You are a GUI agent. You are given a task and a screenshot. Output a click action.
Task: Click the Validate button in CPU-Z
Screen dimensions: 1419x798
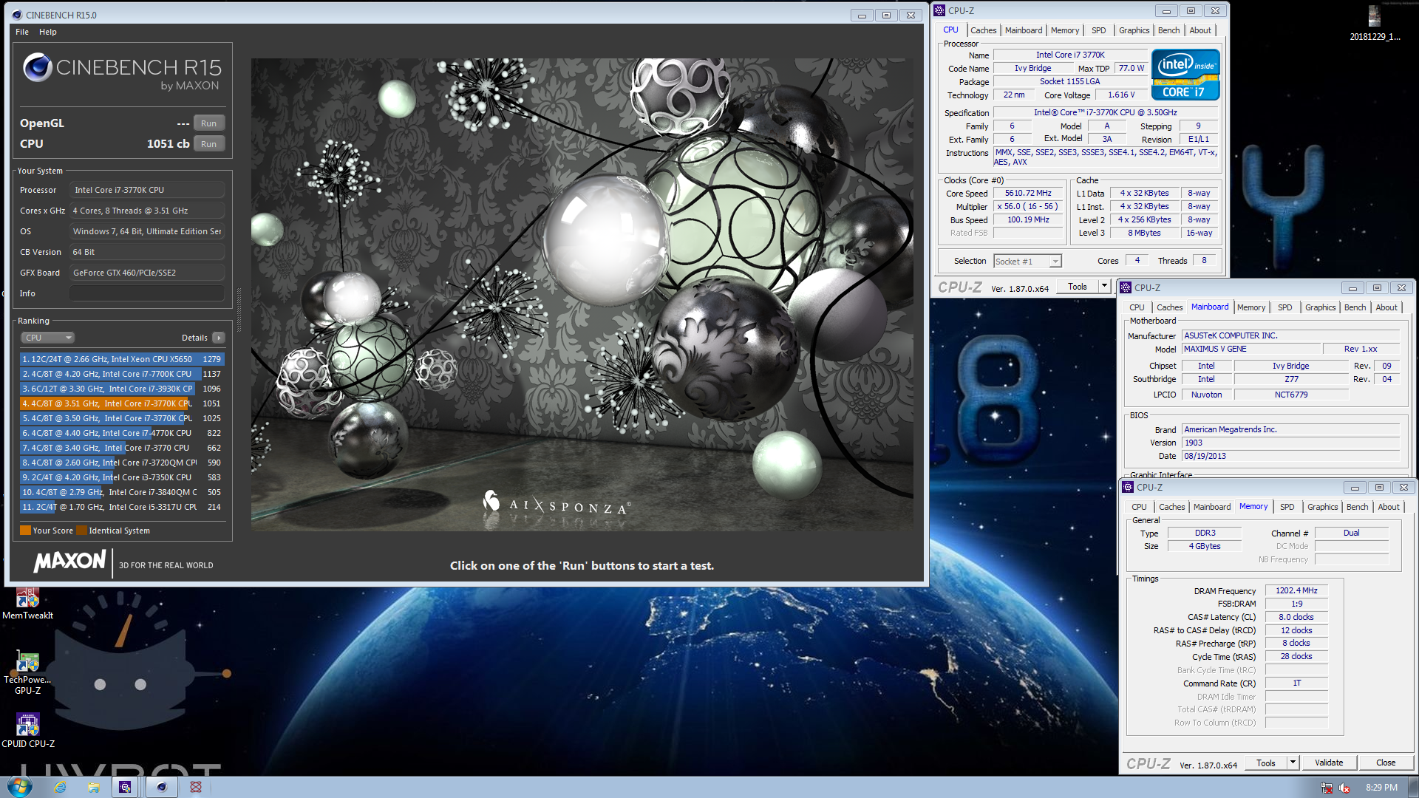pyautogui.click(x=1329, y=763)
